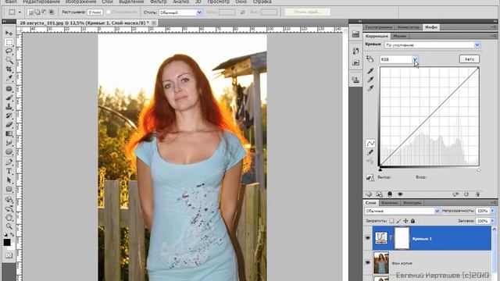Viewport: 500px width, 281px height.
Task: Choose edit-points curve mode icon
Action: coord(370,144)
